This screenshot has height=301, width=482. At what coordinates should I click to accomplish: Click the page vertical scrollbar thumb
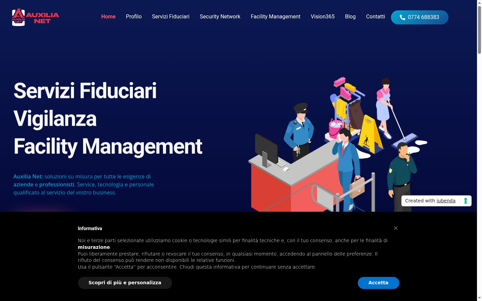click(x=479, y=29)
